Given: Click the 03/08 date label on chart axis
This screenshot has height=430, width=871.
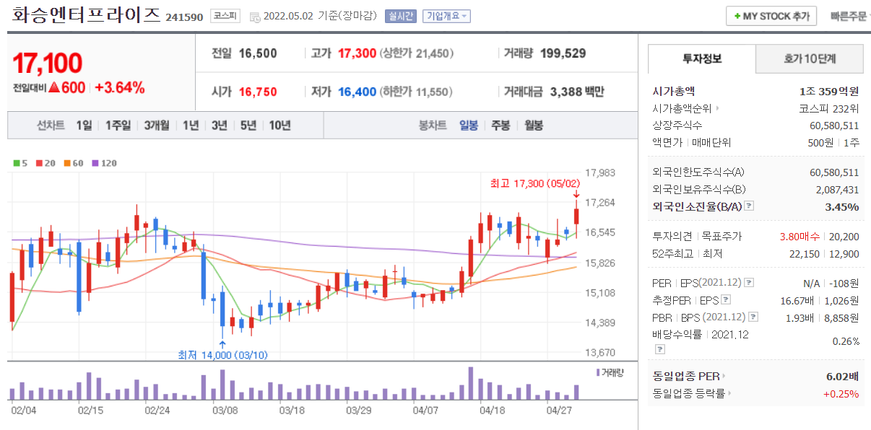Looking at the screenshot, I should 225,410.
